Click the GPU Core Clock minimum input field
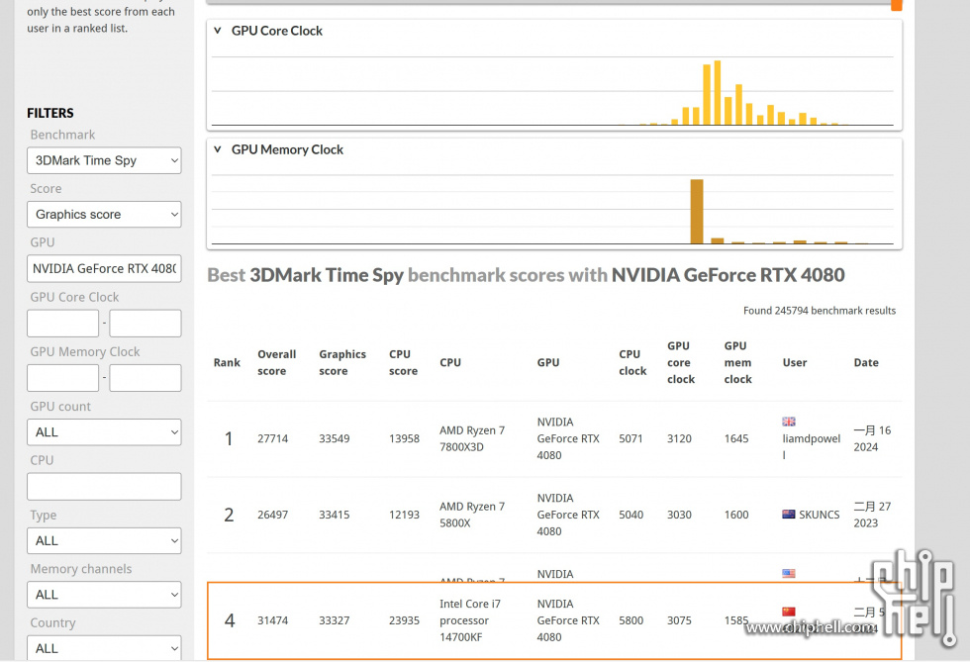 [x=63, y=323]
